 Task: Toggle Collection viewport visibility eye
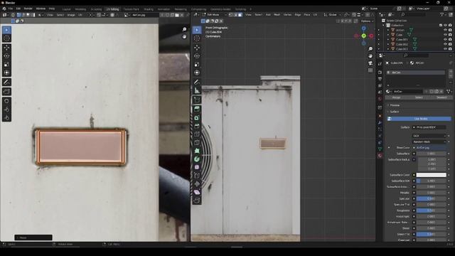pyautogui.click(x=445, y=26)
